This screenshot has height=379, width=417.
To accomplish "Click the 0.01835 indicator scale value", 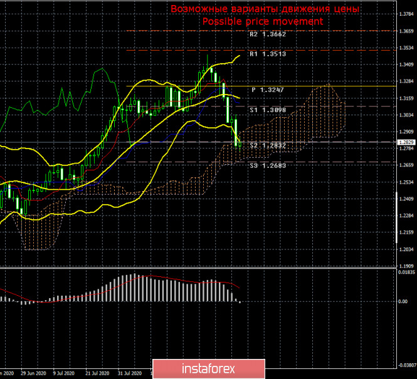I will [406, 272].
